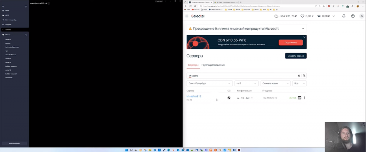Open the settings gear in terminal sidebar
This screenshot has height=152, width=366.
pos(3,6)
